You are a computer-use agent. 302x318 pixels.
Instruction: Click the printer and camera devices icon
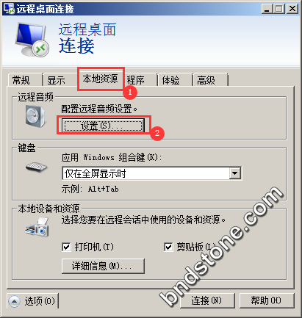click(x=37, y=228)
